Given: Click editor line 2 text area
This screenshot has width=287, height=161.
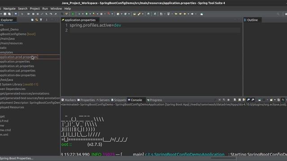Looking at the screenshot, I should [155, 30].
